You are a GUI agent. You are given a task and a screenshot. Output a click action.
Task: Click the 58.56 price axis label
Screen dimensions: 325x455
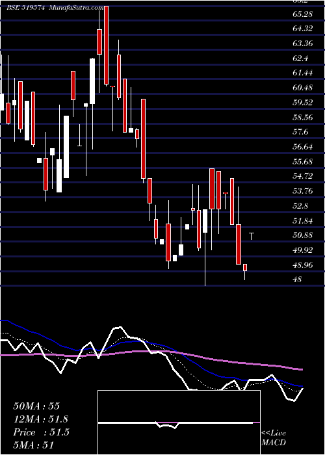click(303, 117)
